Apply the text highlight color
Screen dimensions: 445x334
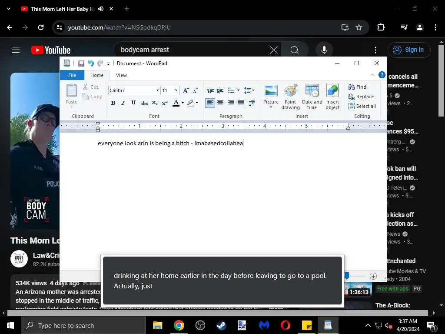pos(190,103)
